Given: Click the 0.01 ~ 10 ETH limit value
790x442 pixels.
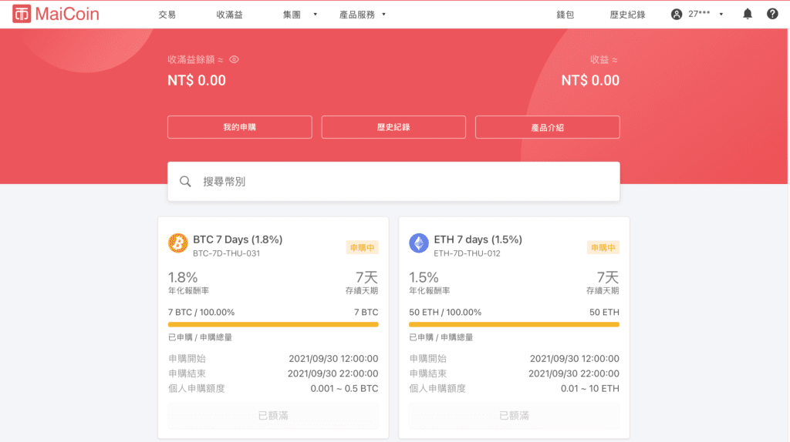Looking at the screenshot, I should click(590, 389).
